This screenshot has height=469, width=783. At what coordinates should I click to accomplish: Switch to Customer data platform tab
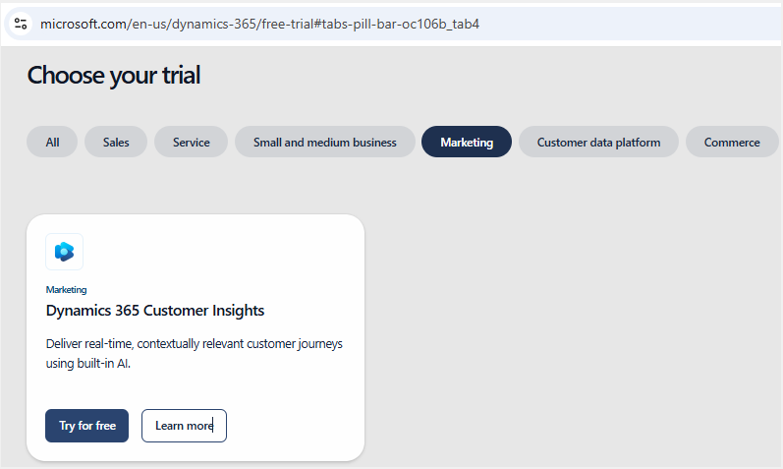598,142
